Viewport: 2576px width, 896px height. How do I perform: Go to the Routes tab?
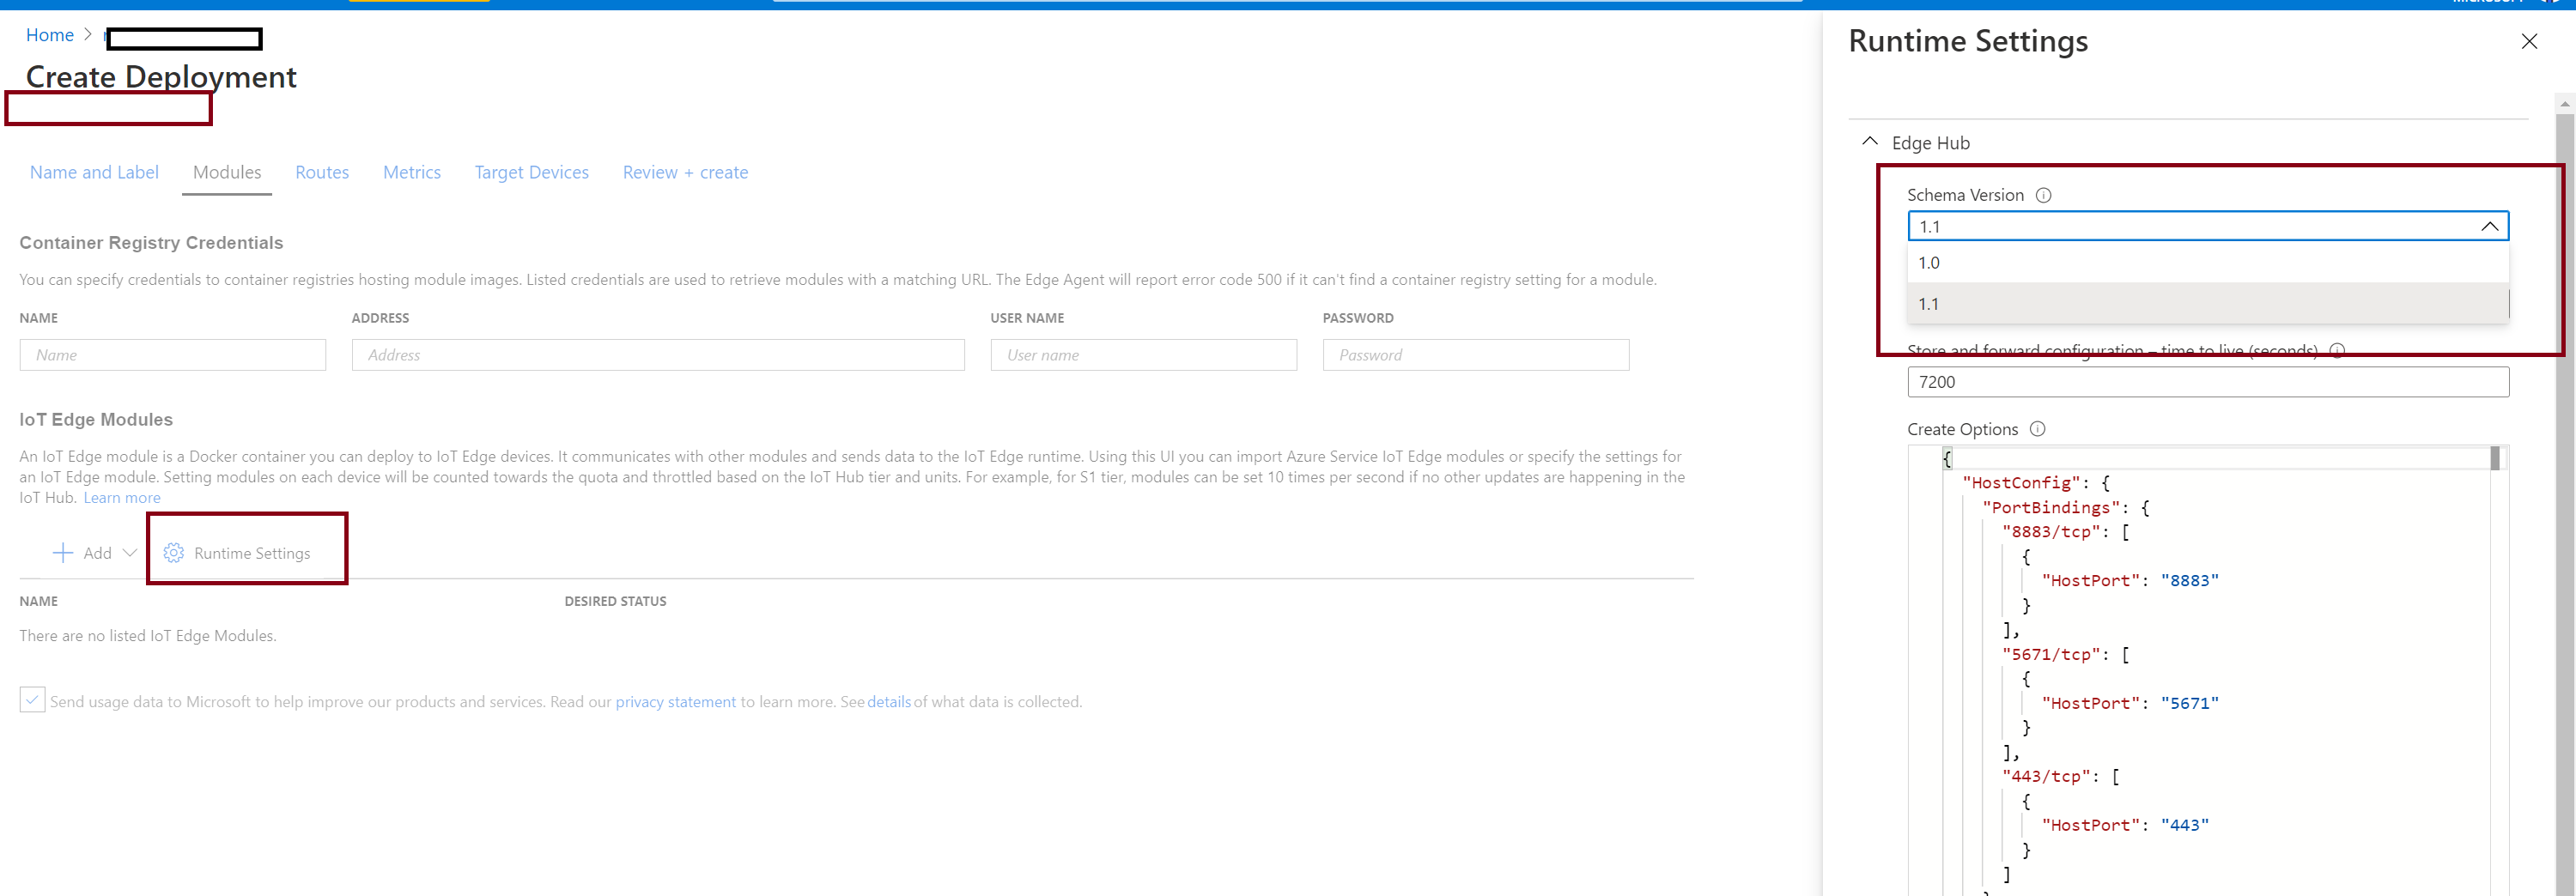pyautogui.click(x=322, y=172)
